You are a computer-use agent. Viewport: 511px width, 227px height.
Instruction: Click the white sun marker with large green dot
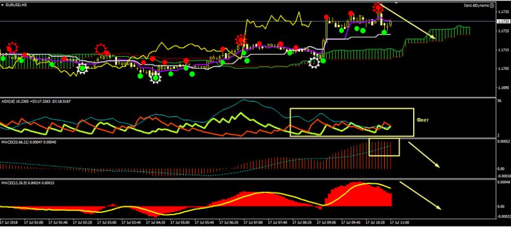pos(156,77)
